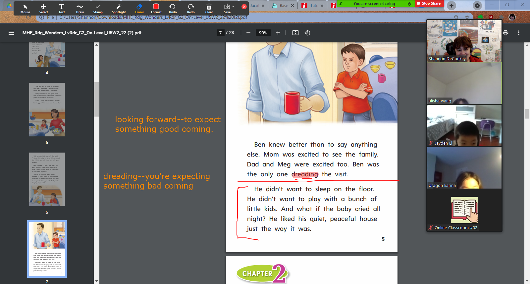Enable the Spotlight tool
530x284 pixels.
pyautogui.click(x=119, y=9)
